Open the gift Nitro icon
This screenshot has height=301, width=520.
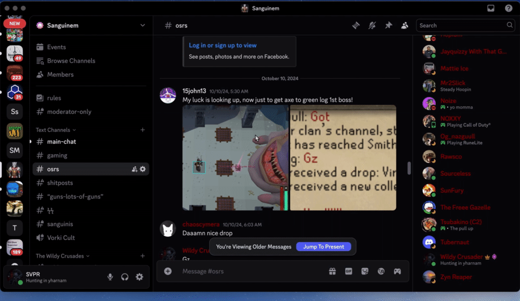[x=332, y=271]
